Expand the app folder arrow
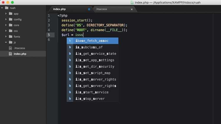Screen dimensions: 221x124 (x=6, y=14)
